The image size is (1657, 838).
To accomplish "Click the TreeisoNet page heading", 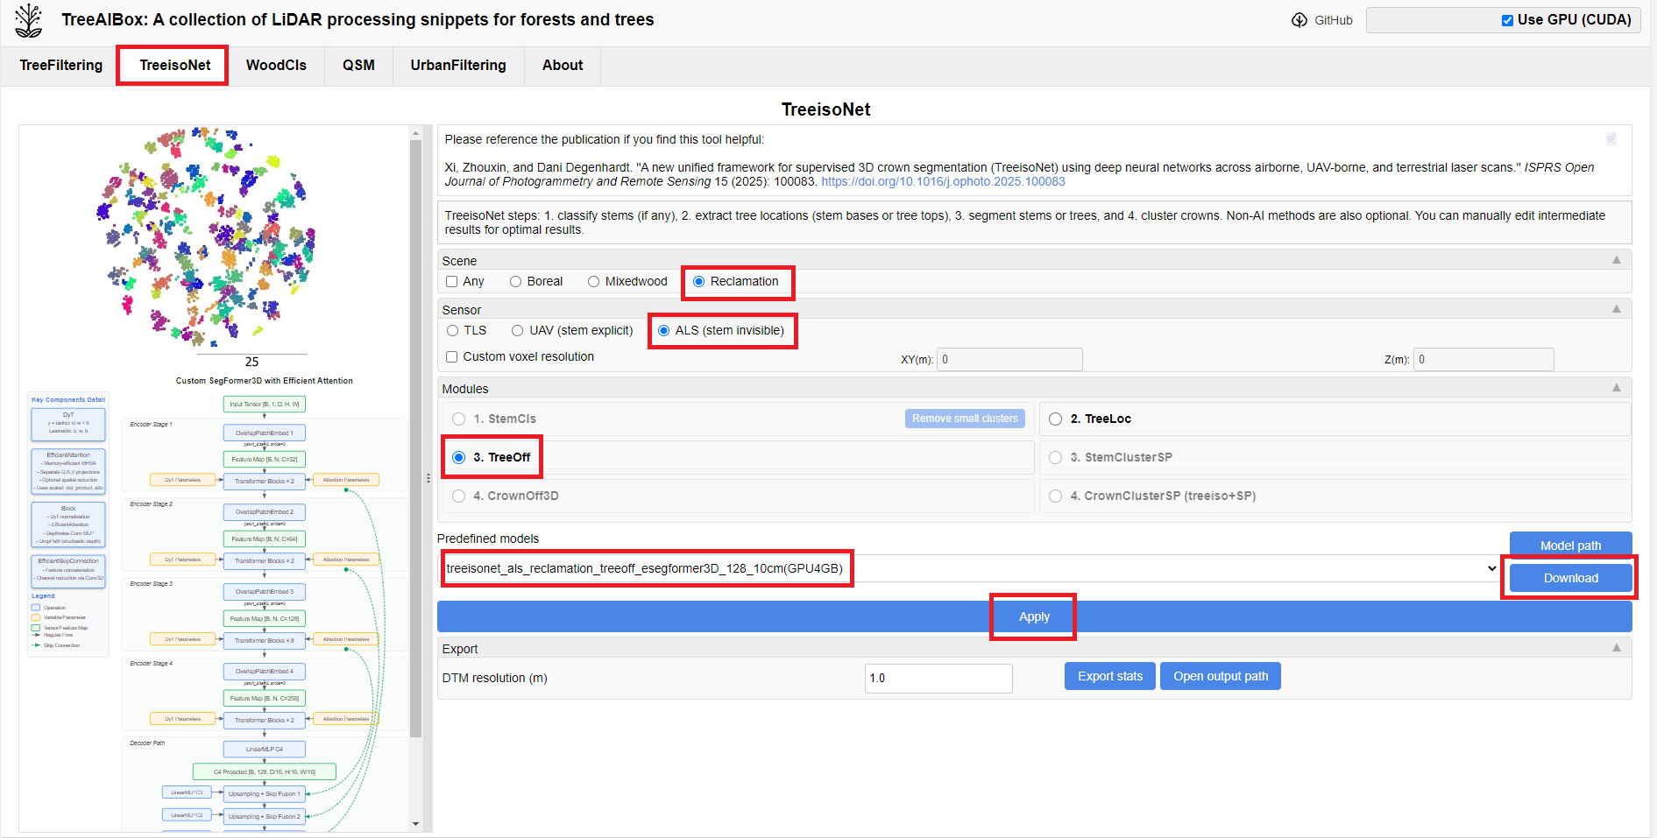I will point(825,109).
